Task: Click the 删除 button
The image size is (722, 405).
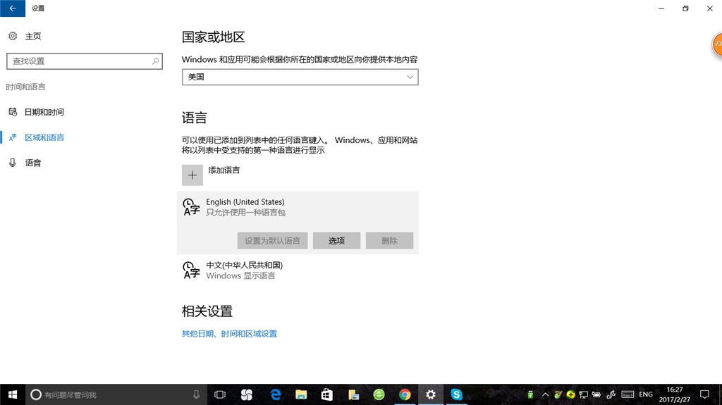Action: click(389, 241)
